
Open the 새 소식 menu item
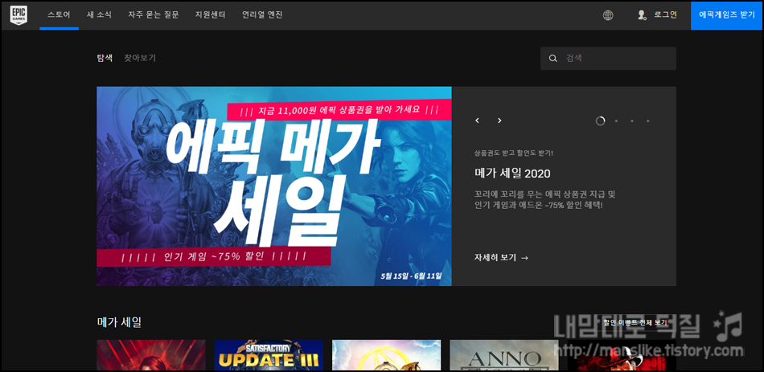click(x=99, y=14)
